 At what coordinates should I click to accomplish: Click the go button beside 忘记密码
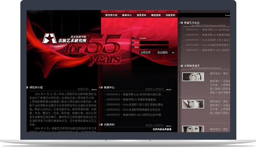pyautogui.click(x=173, y=52)
